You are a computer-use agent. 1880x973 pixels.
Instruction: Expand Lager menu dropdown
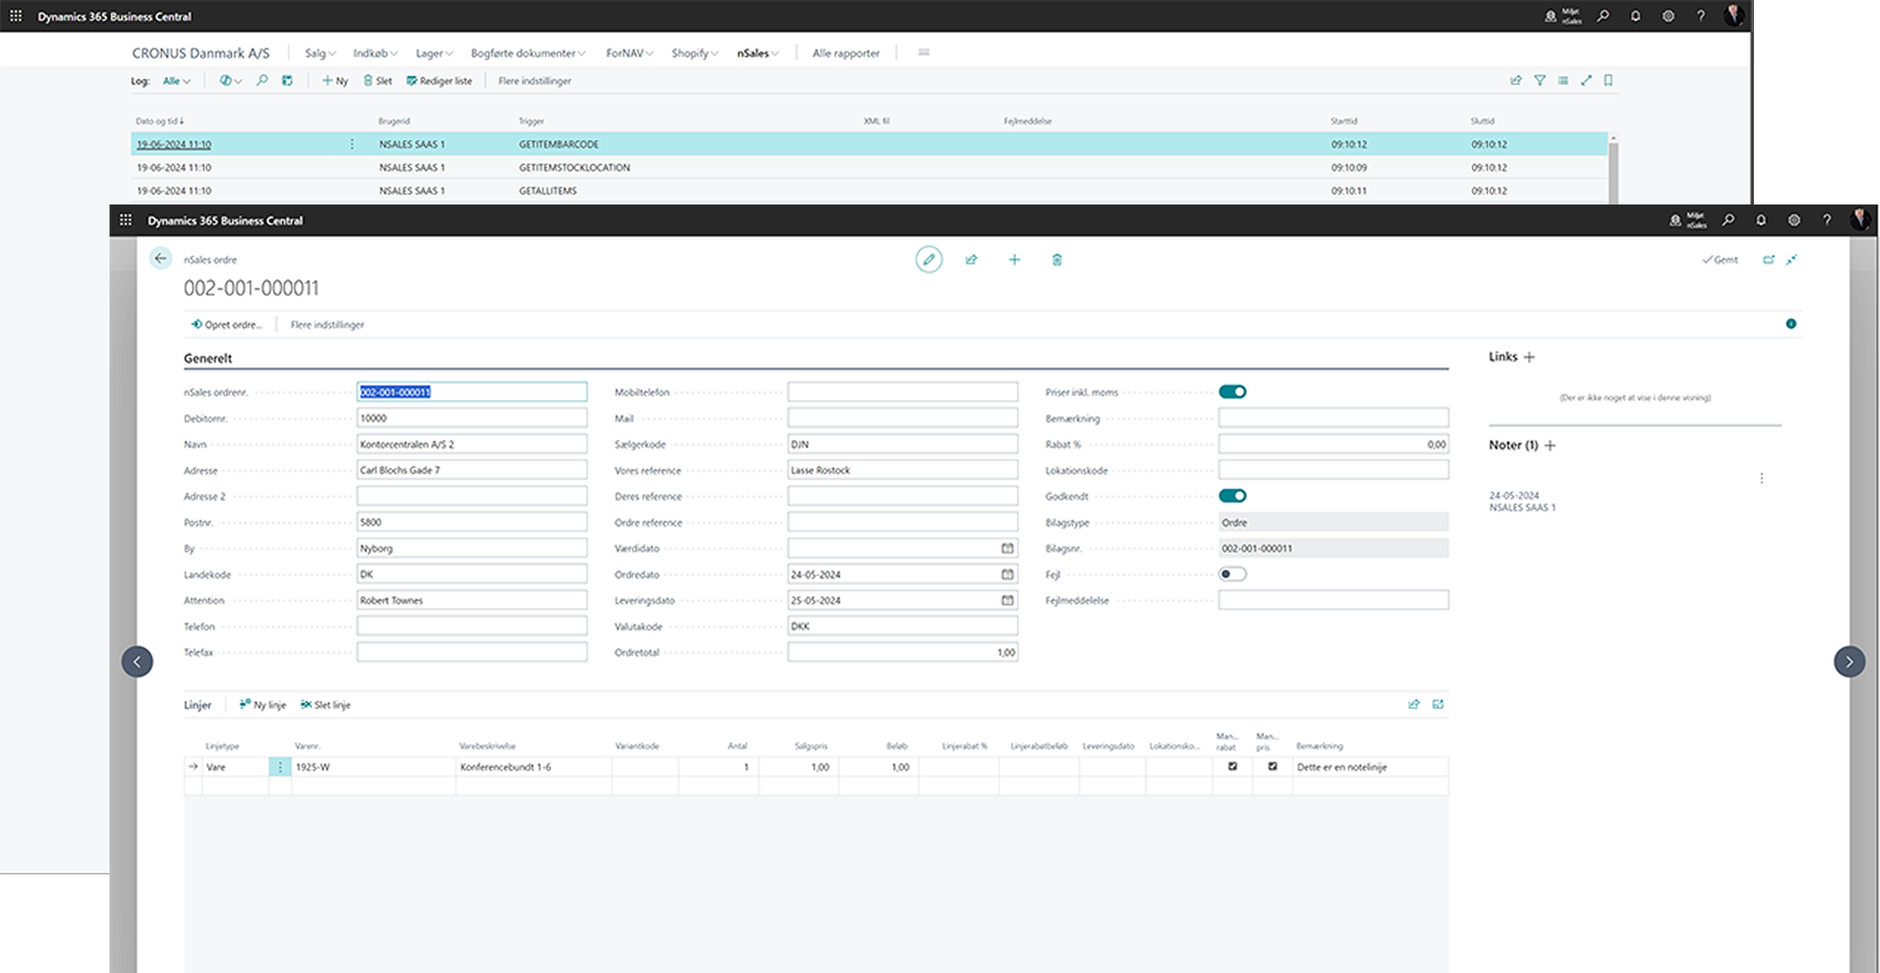click(434, 53)
